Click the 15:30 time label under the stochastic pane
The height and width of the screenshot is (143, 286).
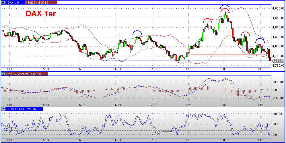pos(45,140)
